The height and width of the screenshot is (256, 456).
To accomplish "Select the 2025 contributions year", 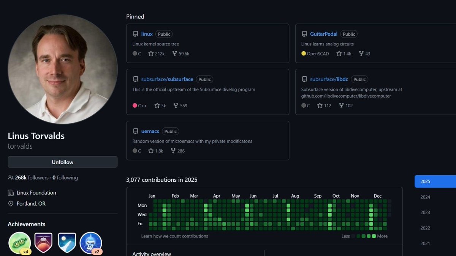I will [435, 181].
